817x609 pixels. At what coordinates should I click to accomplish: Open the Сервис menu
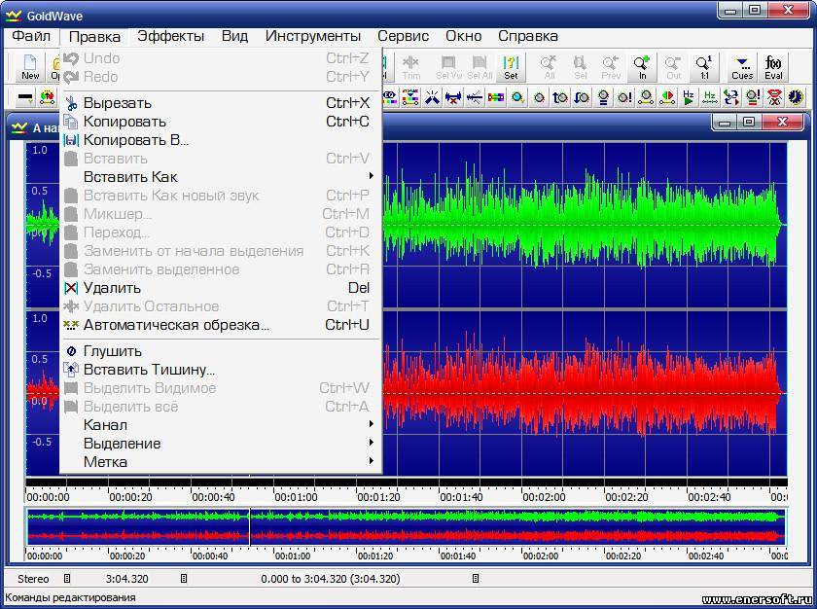pos(403,36)
